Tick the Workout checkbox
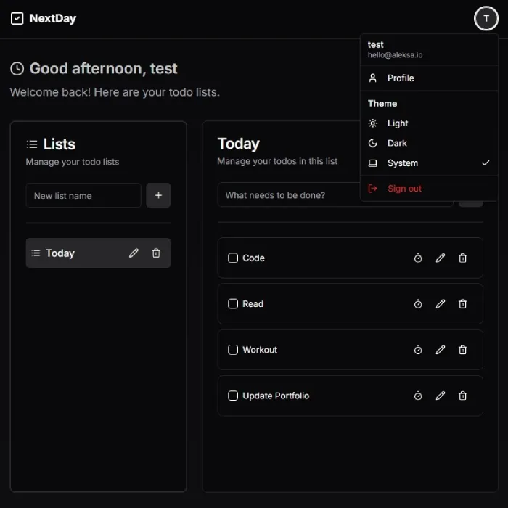 [233, 350]
